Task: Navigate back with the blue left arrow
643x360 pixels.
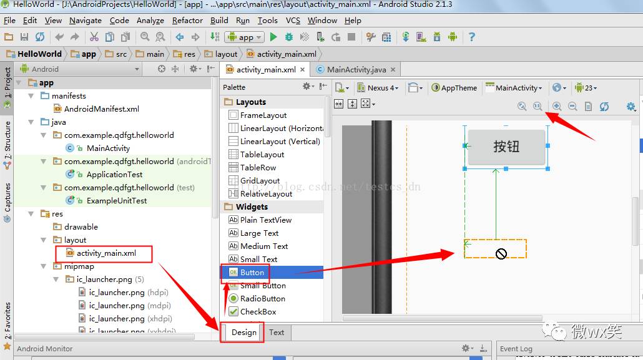Action: tap(180, 37)
